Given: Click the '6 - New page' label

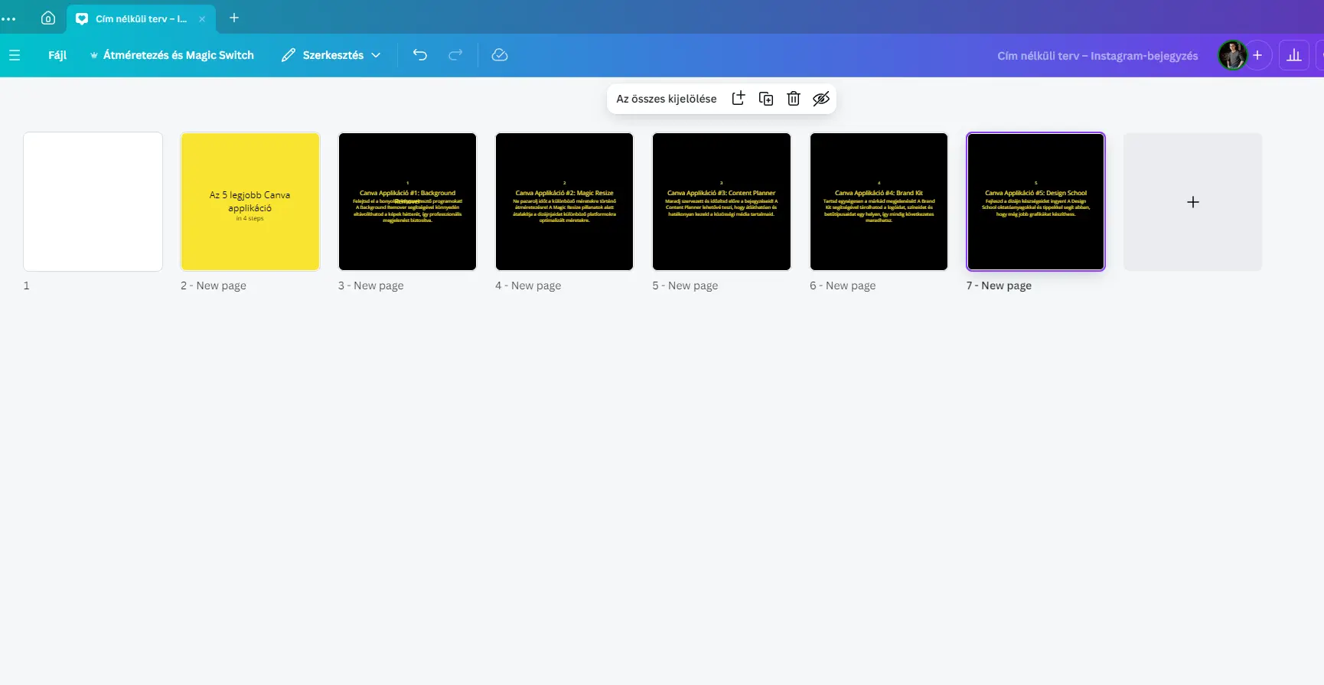Looking at the screenshot, I should [x=843, y=285].
